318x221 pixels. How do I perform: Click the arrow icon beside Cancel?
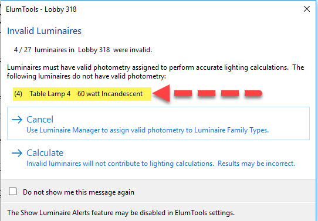click(17, 120)
